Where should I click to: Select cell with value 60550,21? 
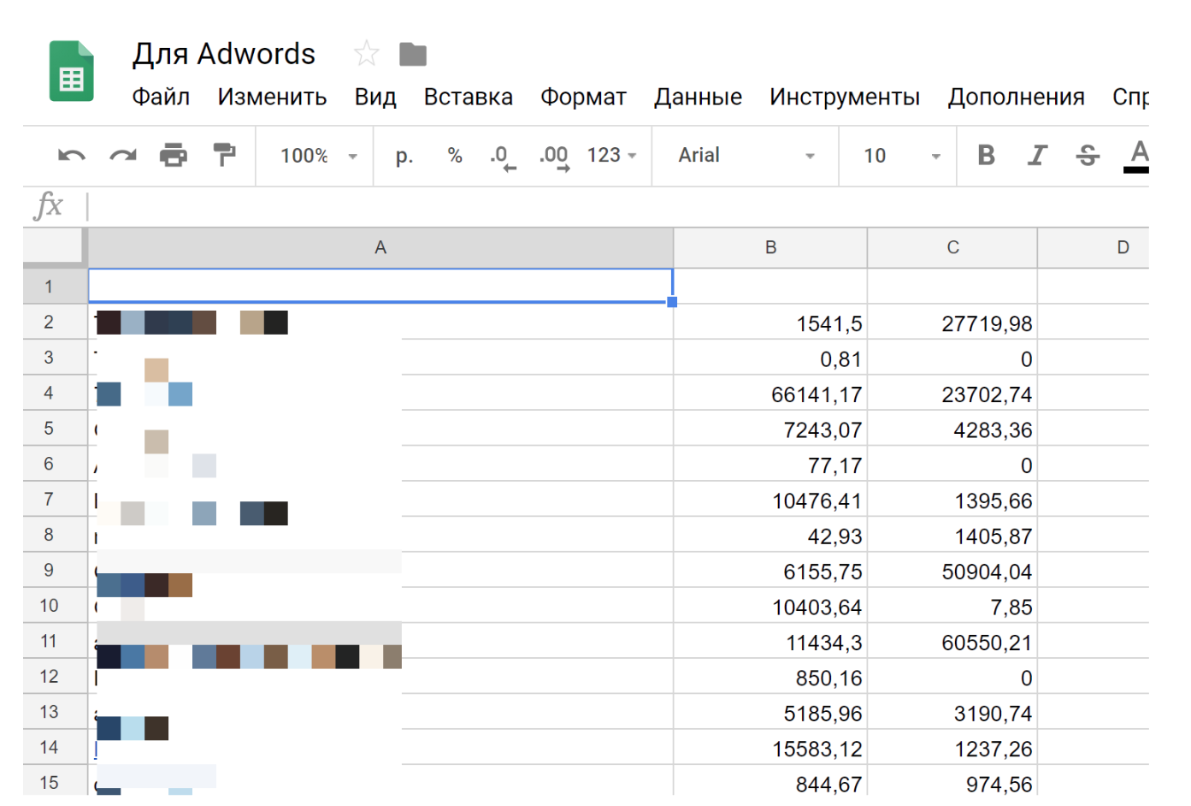click(952, 642)
